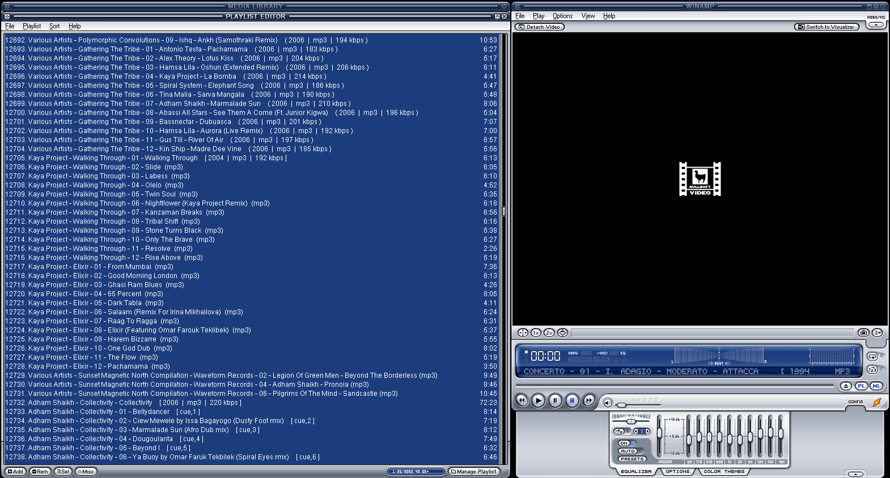This screenshot has width=890, height=478.
Task: Select track 12732 Adham Shaikh - Collectivity
Action: pos(251,403)
